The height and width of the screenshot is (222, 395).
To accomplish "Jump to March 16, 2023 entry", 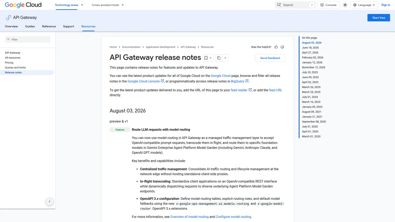I will coord(311,102).
